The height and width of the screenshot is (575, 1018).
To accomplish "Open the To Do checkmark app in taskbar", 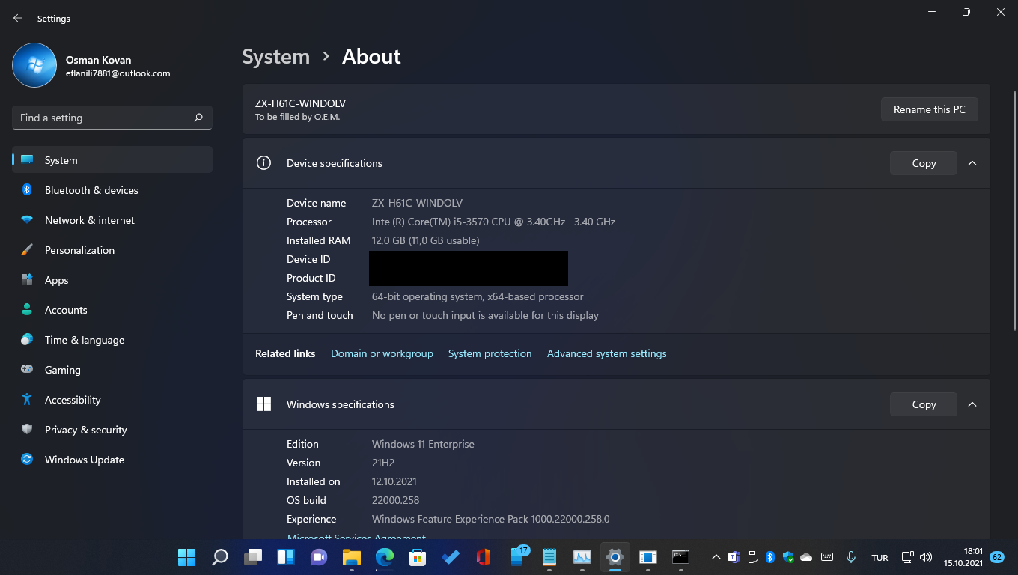I will click(x=451, y=557).
